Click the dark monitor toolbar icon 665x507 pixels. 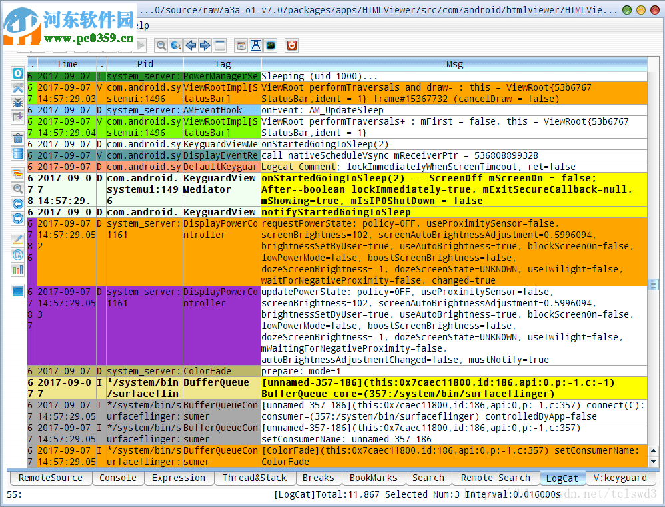271,45
